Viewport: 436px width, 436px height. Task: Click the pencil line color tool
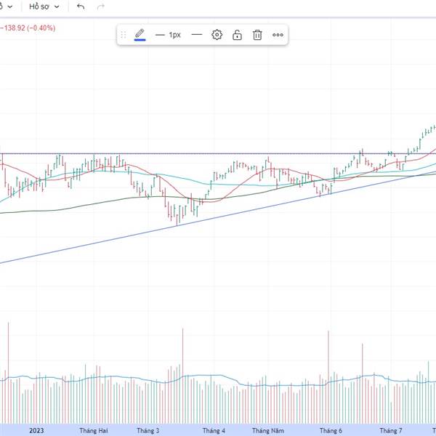coord(140,34)
